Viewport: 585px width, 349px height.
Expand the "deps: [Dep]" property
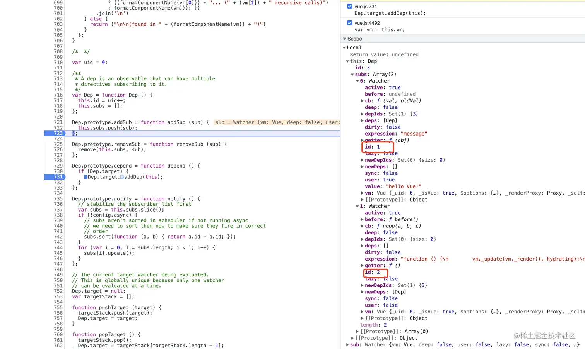tap(362, 120)
